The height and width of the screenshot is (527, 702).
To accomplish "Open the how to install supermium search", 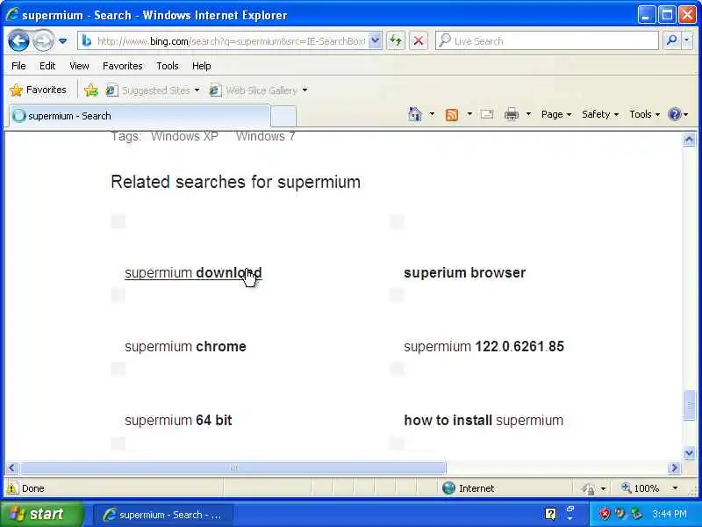I will [x=484, y=421].
